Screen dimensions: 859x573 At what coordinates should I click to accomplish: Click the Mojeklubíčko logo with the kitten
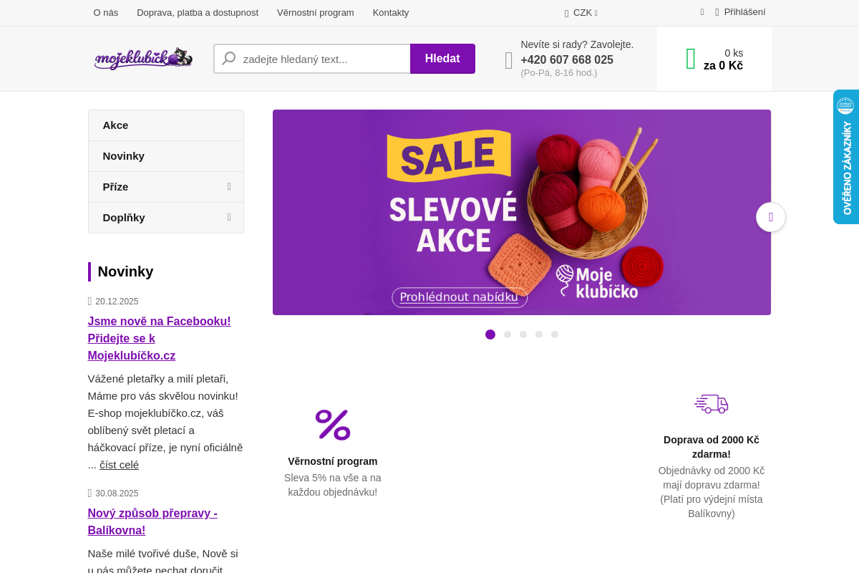tap(143, 58)
